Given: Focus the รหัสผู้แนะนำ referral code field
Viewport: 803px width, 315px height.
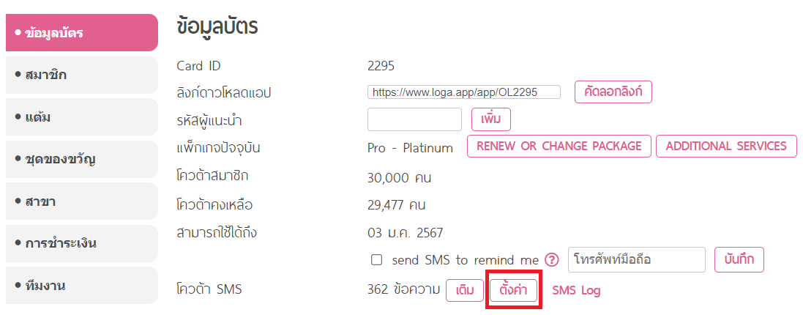Looking at the screenshot, I should click(415, 119).
